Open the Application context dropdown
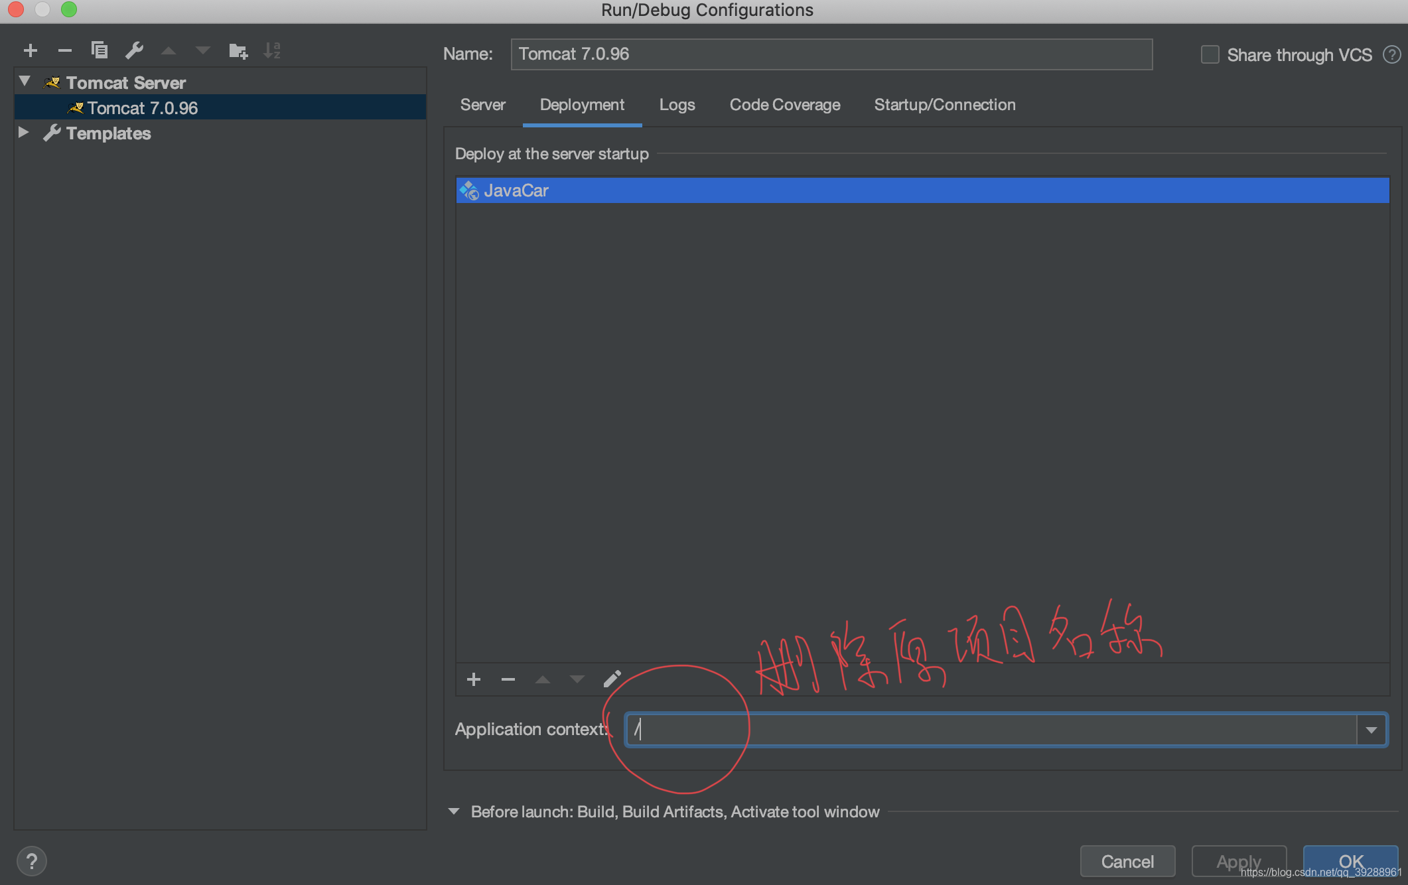Image resolution: width=1408 pixels, height=885 pixels. (x=1372, y=730)
